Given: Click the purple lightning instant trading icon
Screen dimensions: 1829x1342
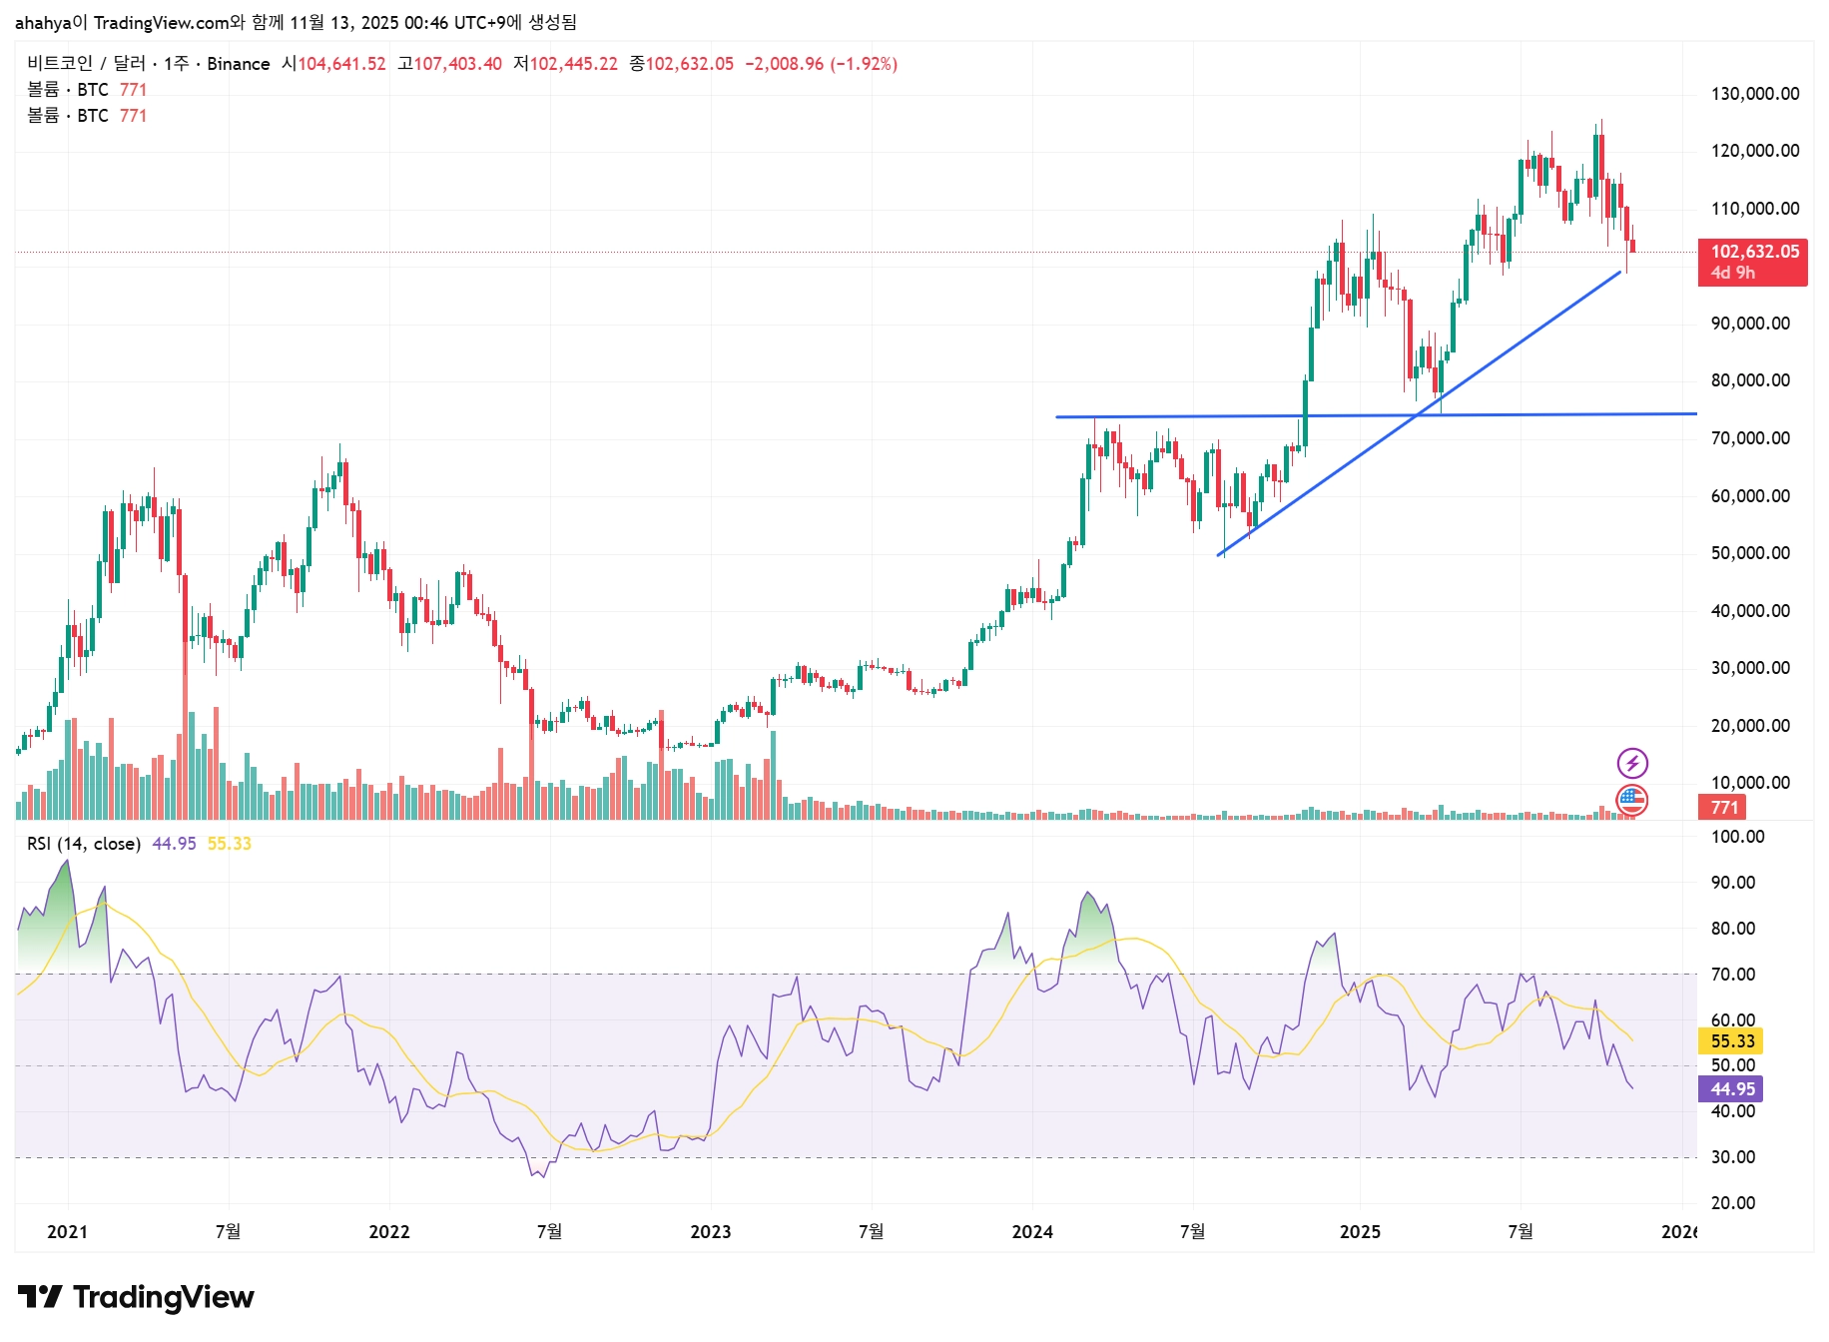Looking at the screenshot, I should click(1635, 765).
